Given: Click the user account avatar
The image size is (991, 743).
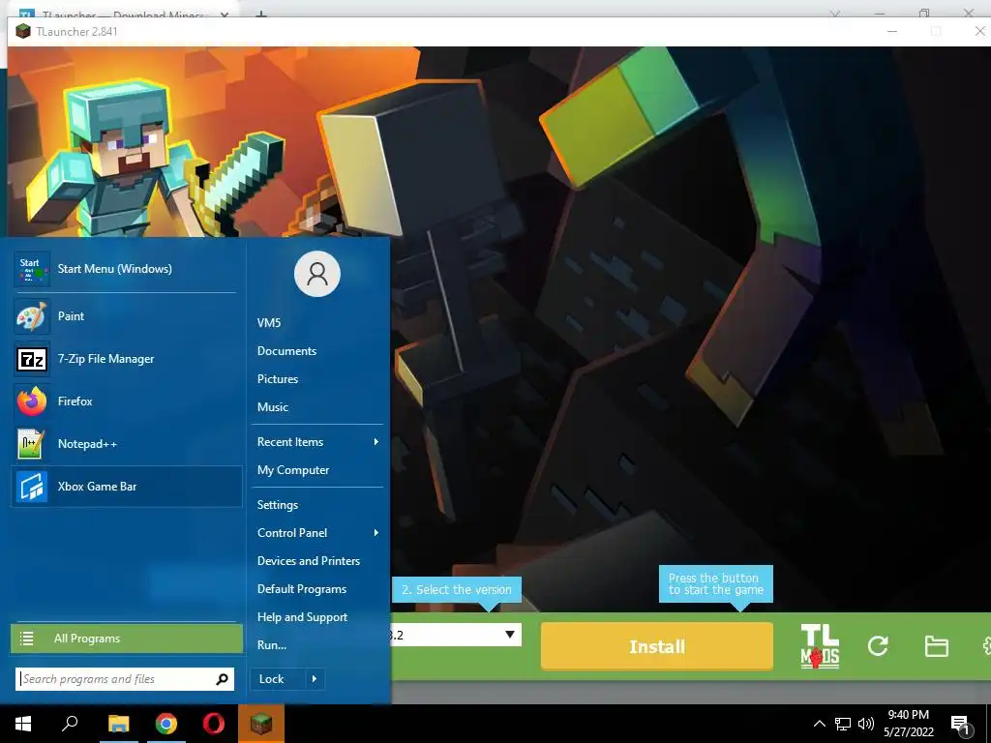Looking at the screenshot, I should tap(317, 274).
